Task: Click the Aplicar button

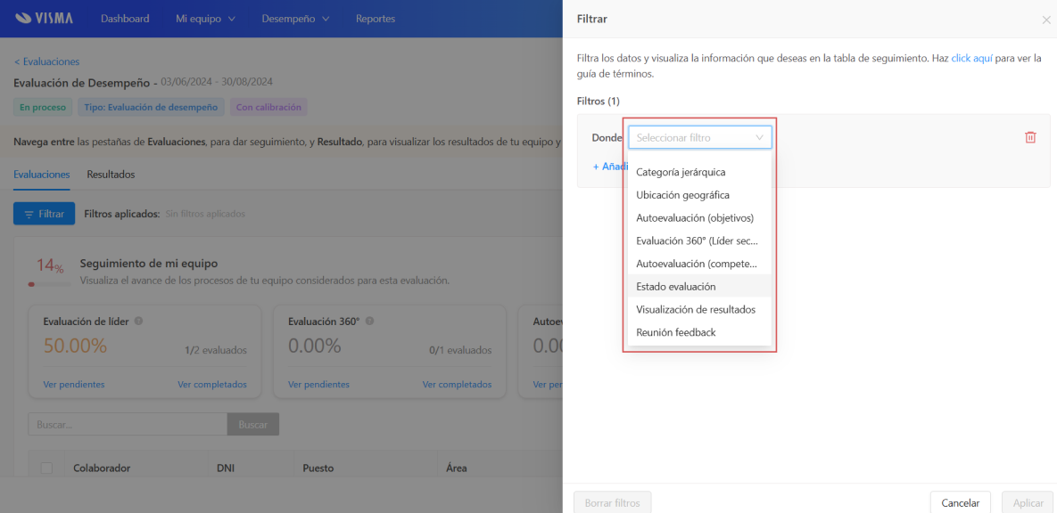Action: coord(1028,503)
